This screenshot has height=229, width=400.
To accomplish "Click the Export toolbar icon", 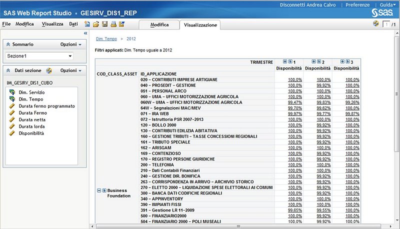I will tap(121, 24).
